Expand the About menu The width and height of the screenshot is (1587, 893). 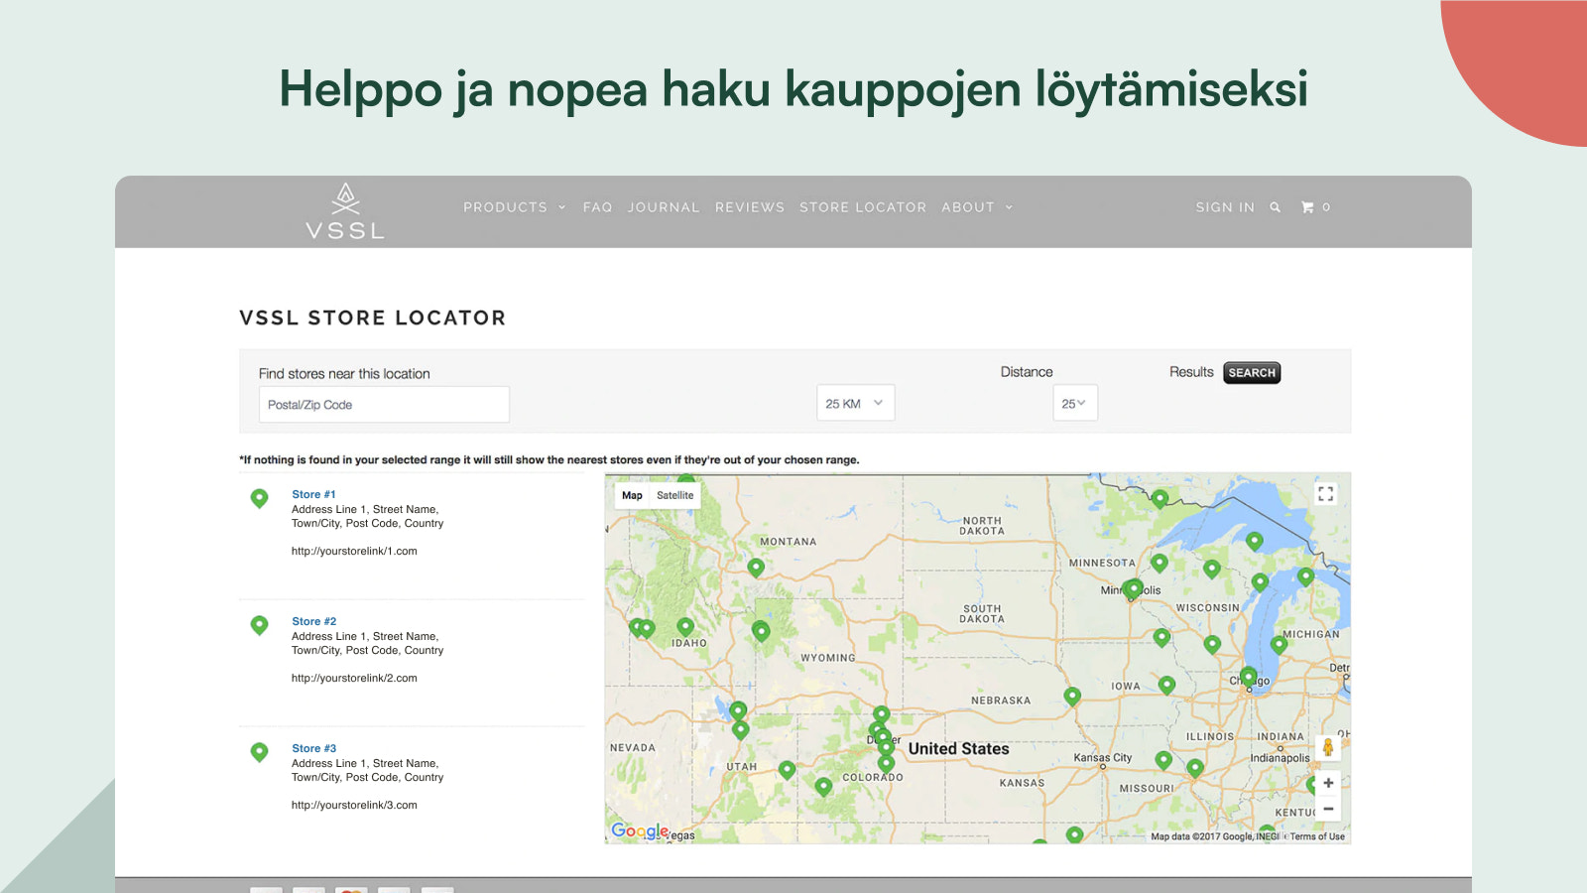click(977, 207)
